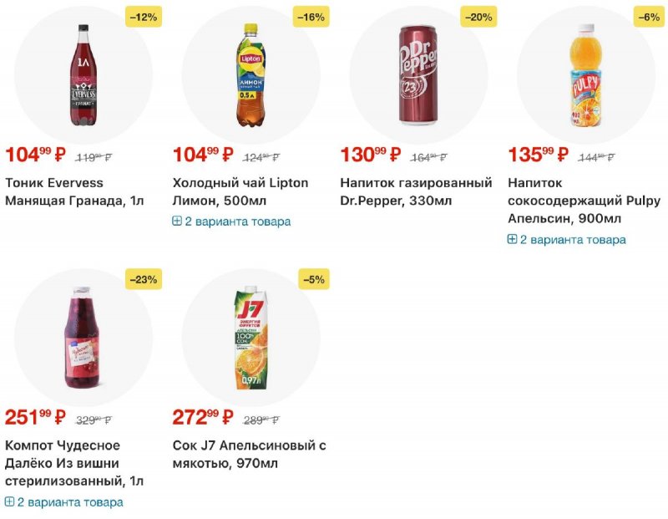
Task: Open Напиток сокосодержащий Pulpy product title
Action: pyautogui.click(x=583, y=201)
